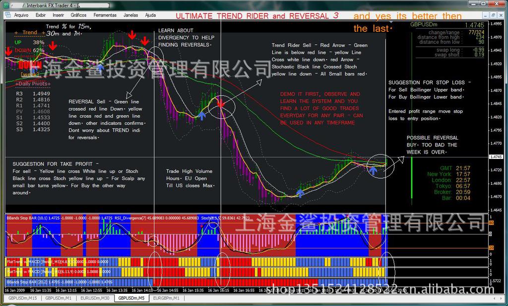Click the swap long -0.99 value
Viewport: 508px width, 306px height.
click(x=478, y=50)
